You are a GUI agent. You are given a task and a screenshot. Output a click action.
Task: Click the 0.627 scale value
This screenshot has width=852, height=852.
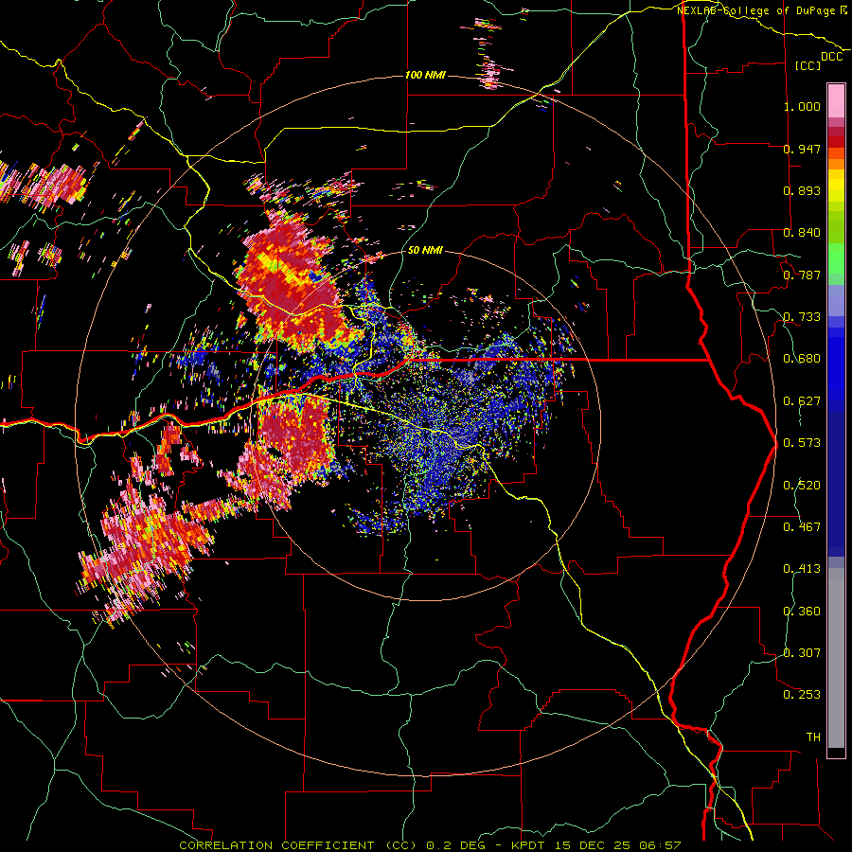[802, 401]
